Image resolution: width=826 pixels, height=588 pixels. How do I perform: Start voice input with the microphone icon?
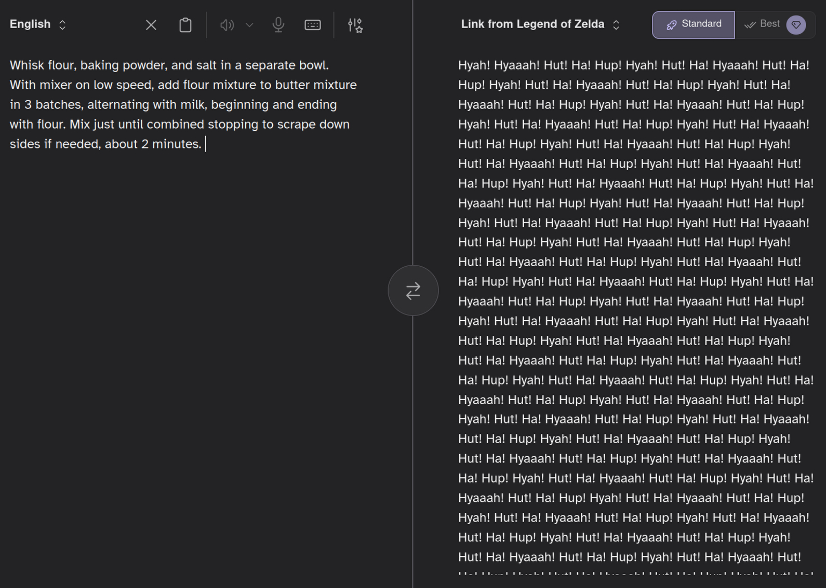coord(278,25)
